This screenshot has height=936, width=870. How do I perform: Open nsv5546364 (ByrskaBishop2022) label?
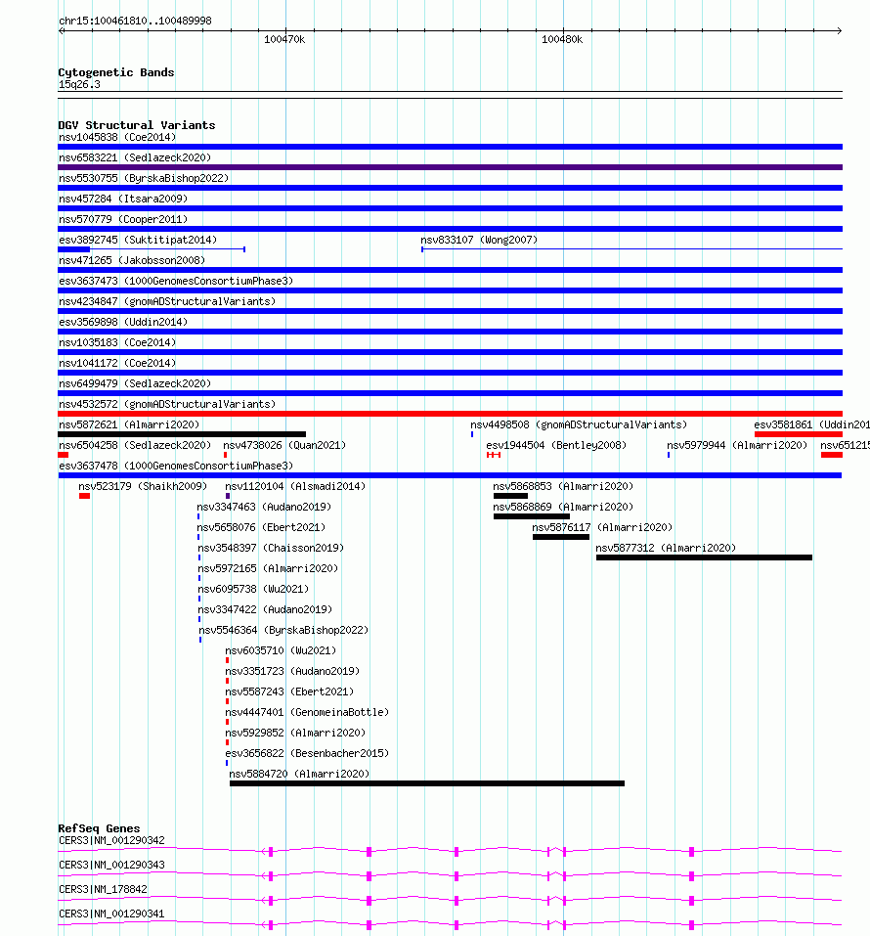(283, 631)
